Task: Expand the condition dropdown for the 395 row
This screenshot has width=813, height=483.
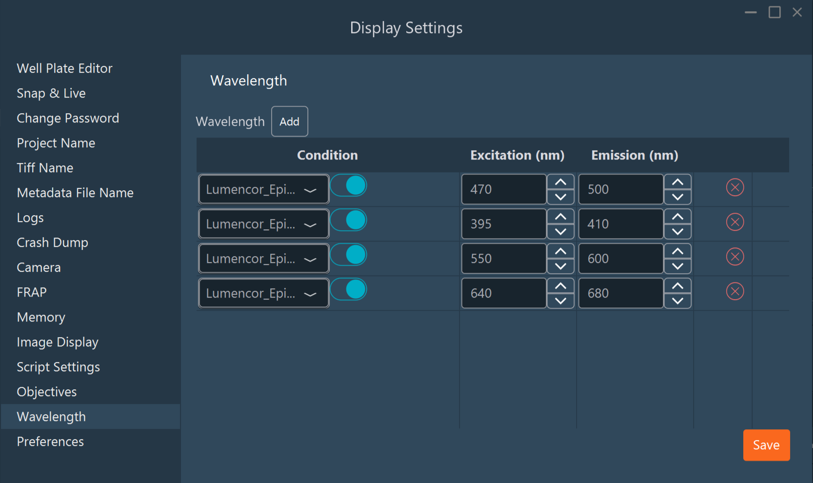Action: [263, 224]
